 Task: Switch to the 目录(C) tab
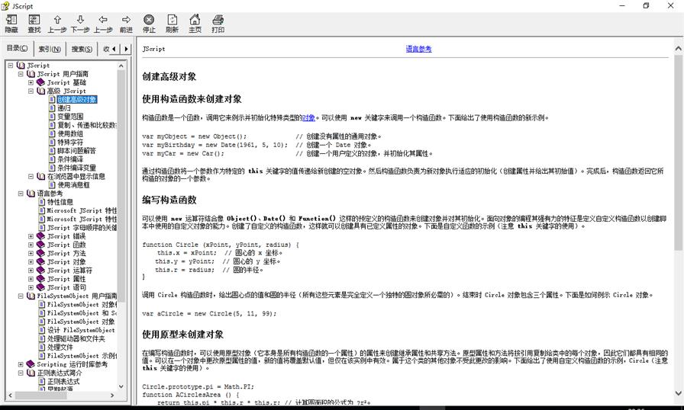(17, 48)
